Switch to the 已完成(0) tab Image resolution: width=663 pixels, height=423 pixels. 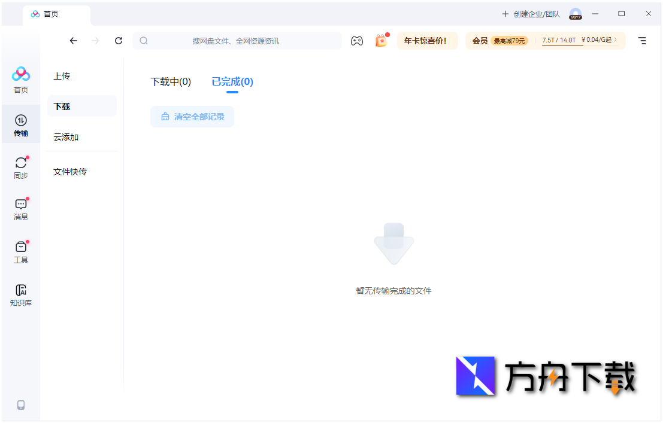pyautogui.click(x=232, y=82)
